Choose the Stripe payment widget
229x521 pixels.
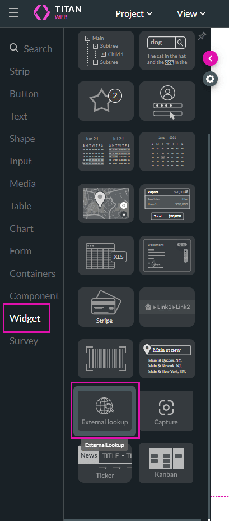point(106,307)
